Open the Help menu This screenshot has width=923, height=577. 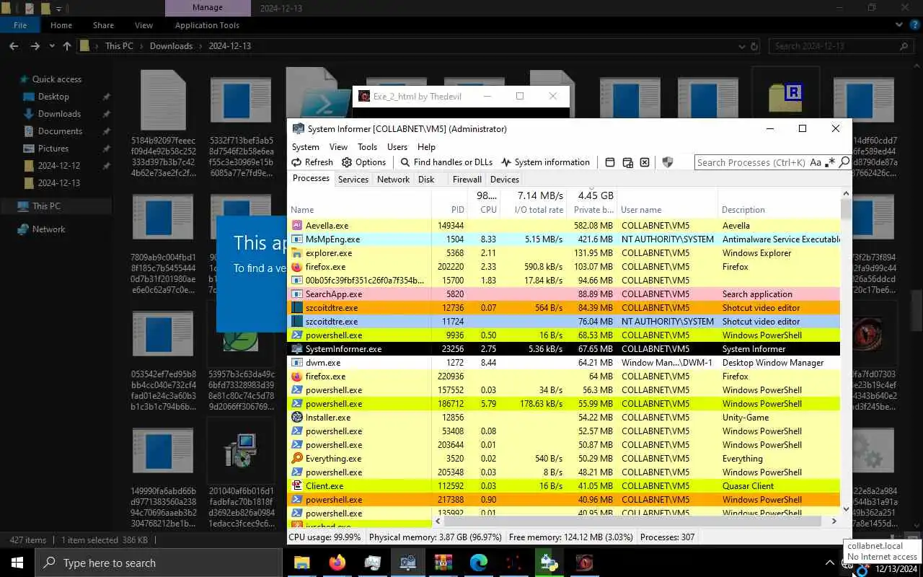click(426, 146)
